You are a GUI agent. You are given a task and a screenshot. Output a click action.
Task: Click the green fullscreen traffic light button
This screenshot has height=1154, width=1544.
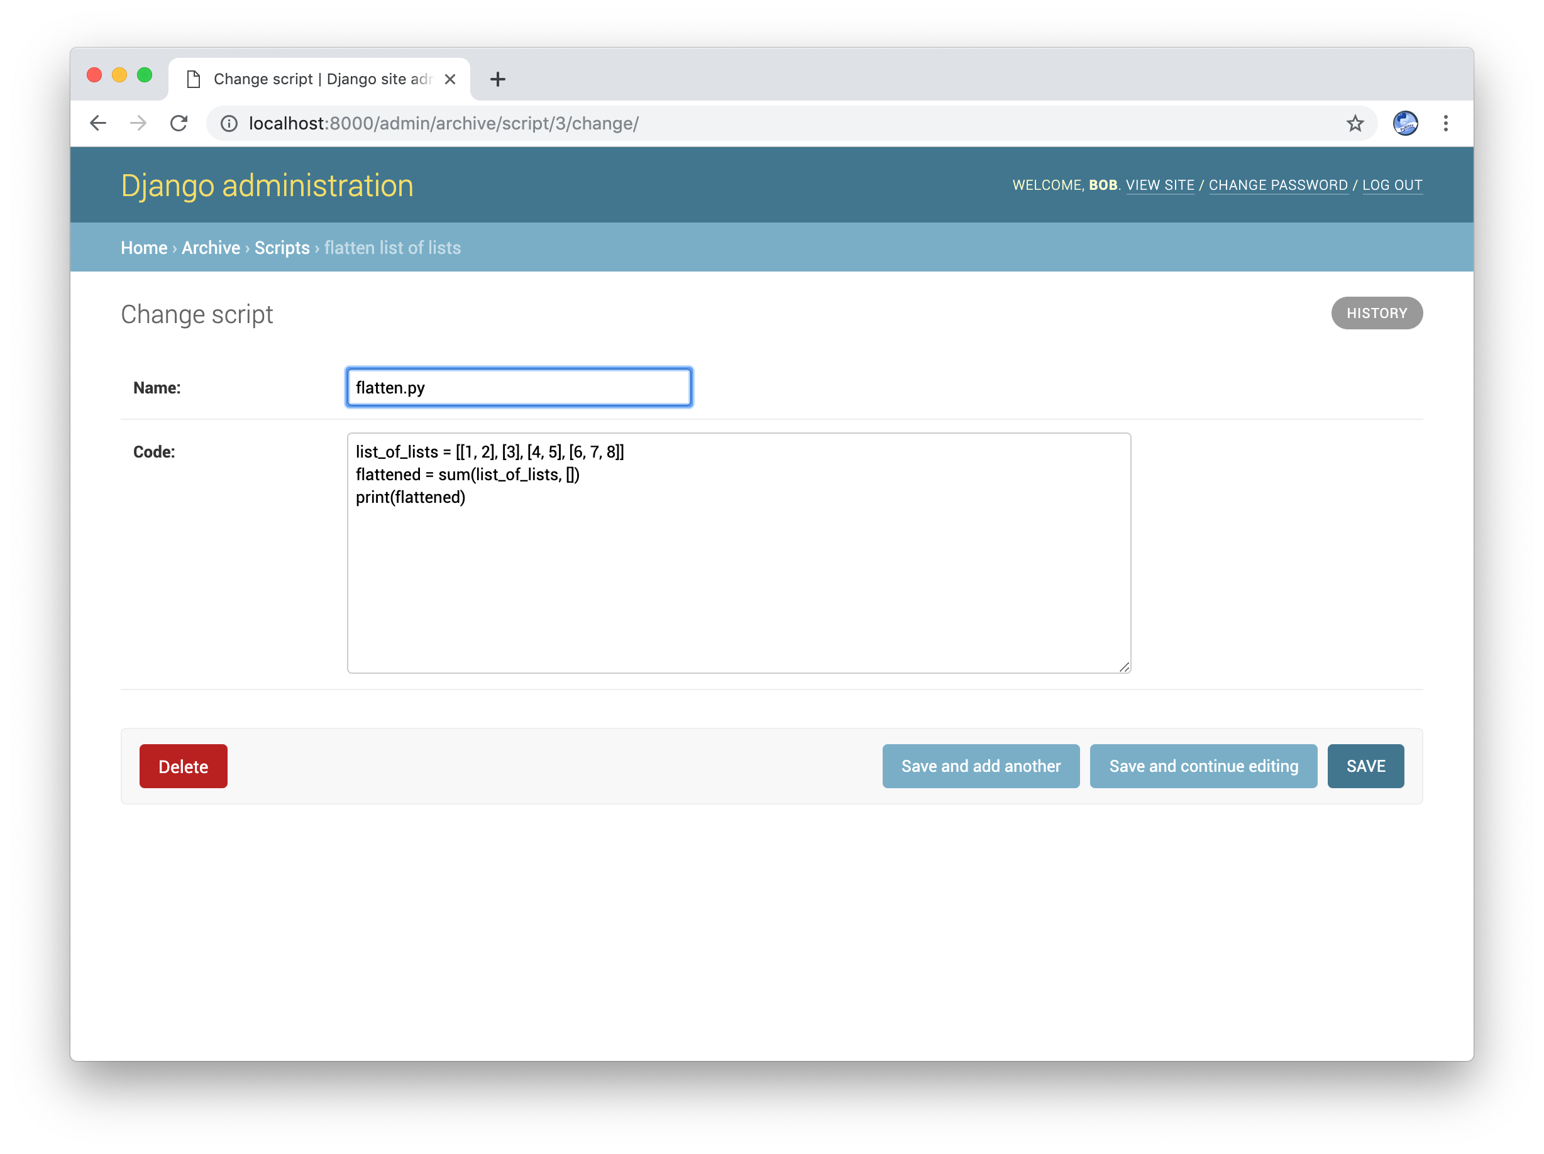[145, 74]
